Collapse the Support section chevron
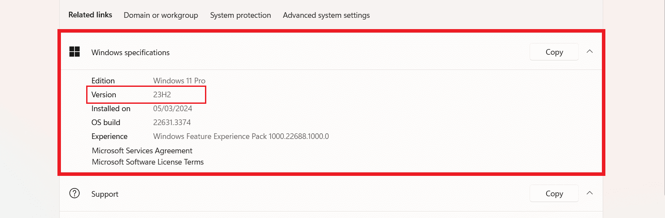 point(590,193)
